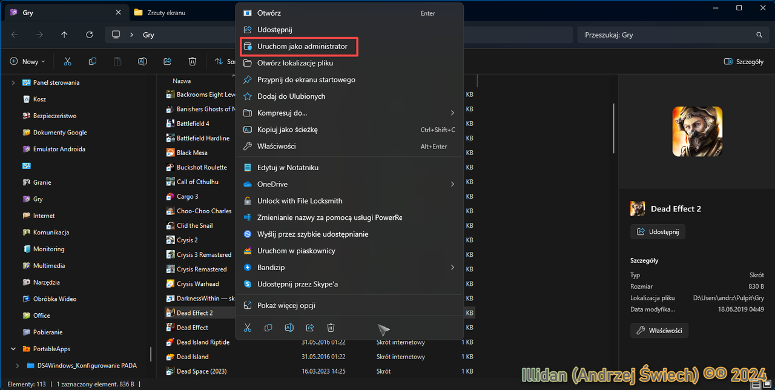The height and width of the screenshot is (390, 775).
Task: Open the Office folder in the sidebar
Action: coord(36,316)
